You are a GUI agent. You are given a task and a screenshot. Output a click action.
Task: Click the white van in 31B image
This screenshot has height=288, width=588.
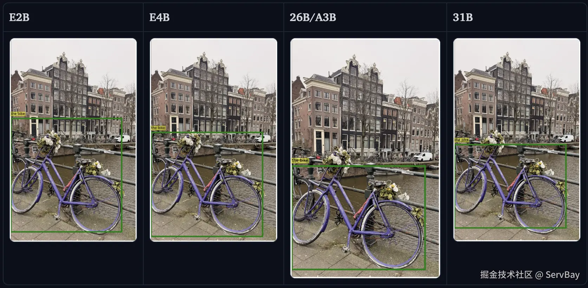pyautogui.click(x=565, y=138)
